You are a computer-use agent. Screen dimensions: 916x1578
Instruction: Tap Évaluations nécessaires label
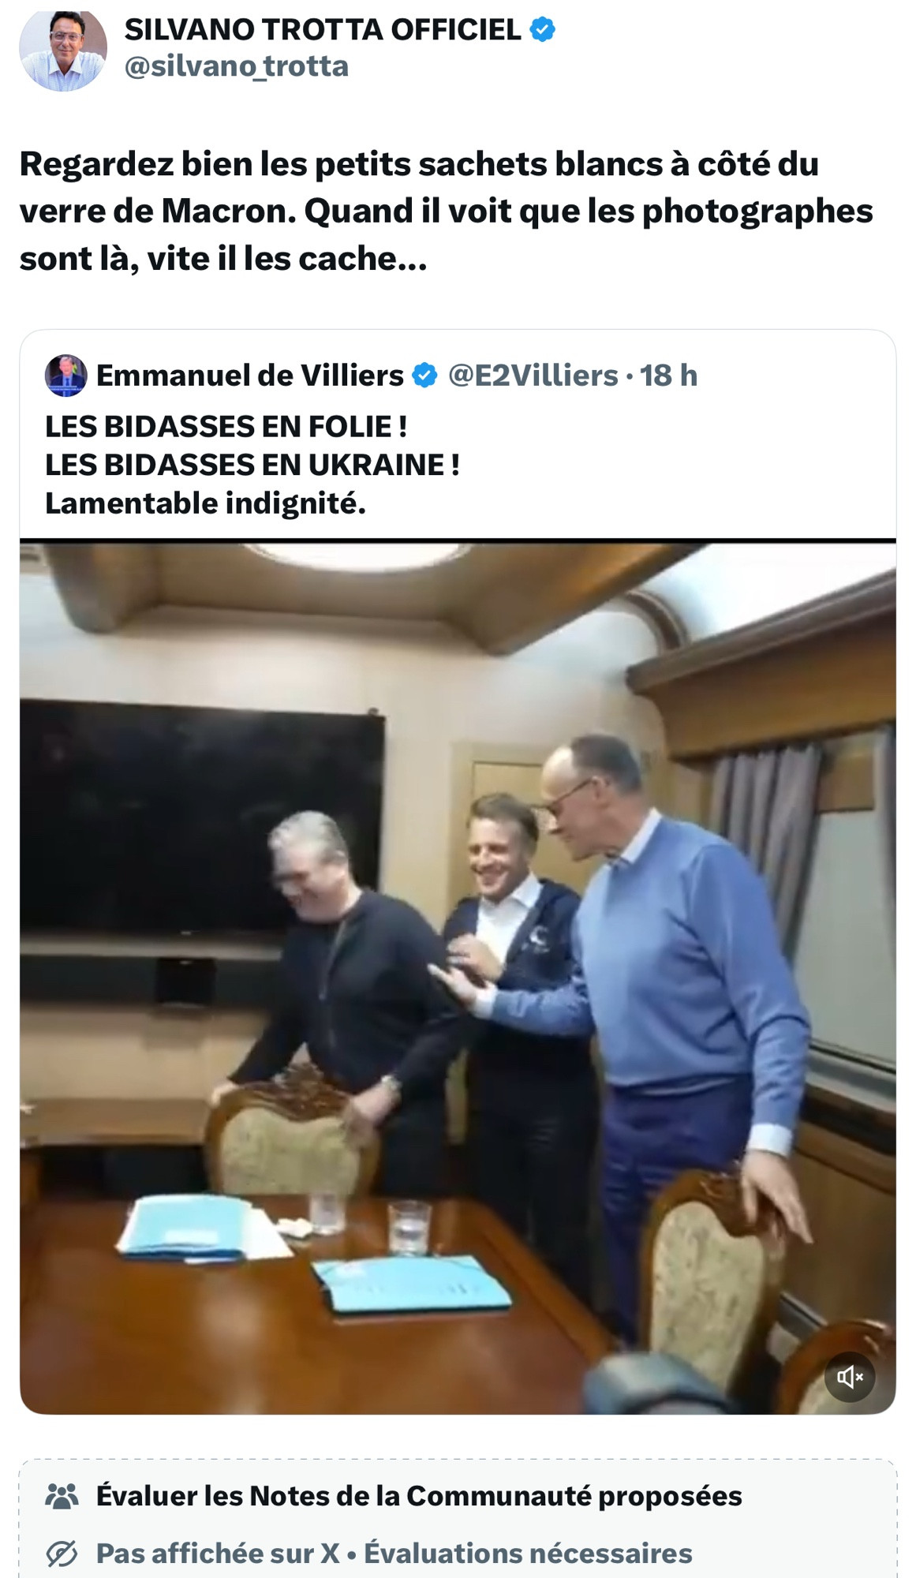click(528, 1554)
